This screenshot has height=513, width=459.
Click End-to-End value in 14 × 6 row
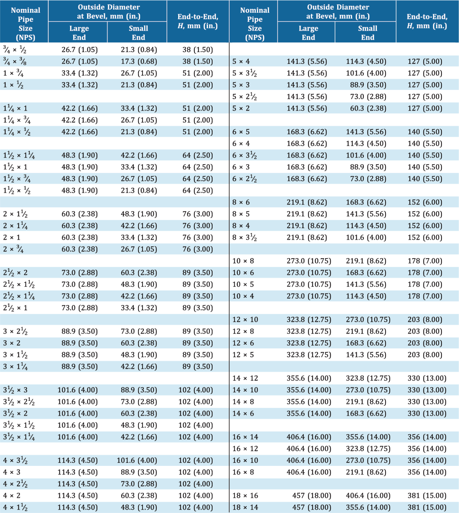point(427,413)
